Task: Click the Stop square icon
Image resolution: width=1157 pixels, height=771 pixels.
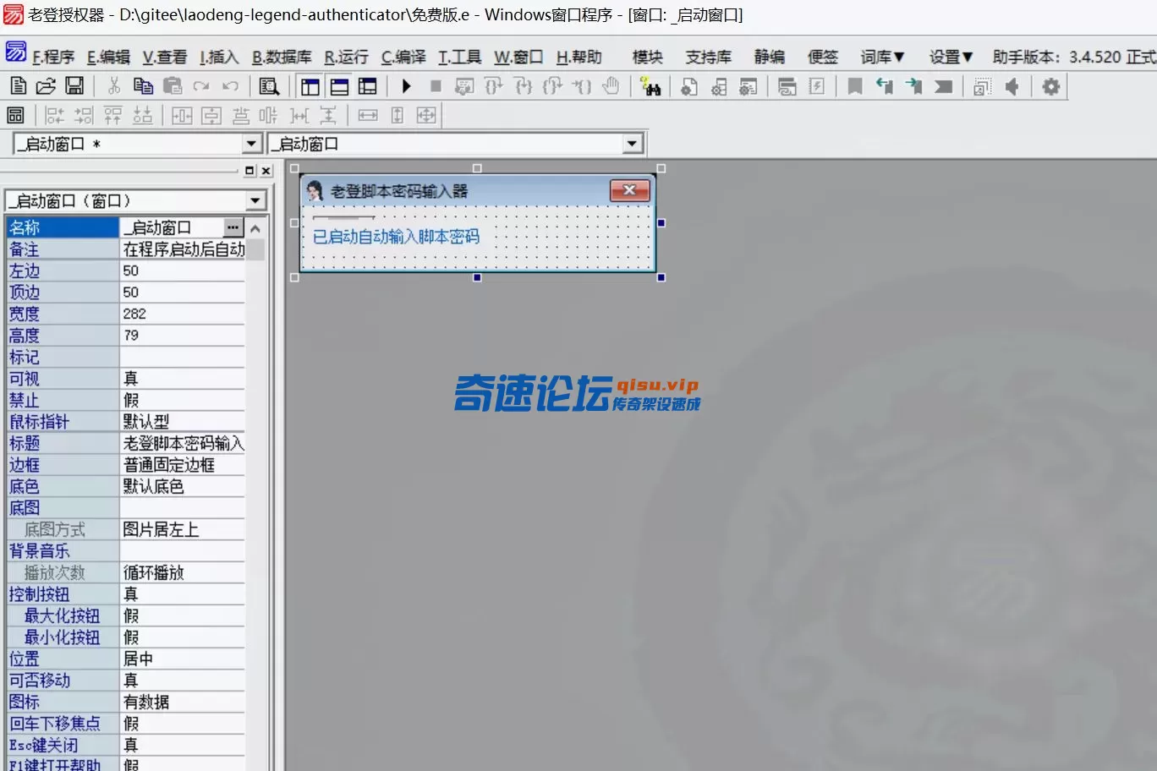Action: click(436, 86)
